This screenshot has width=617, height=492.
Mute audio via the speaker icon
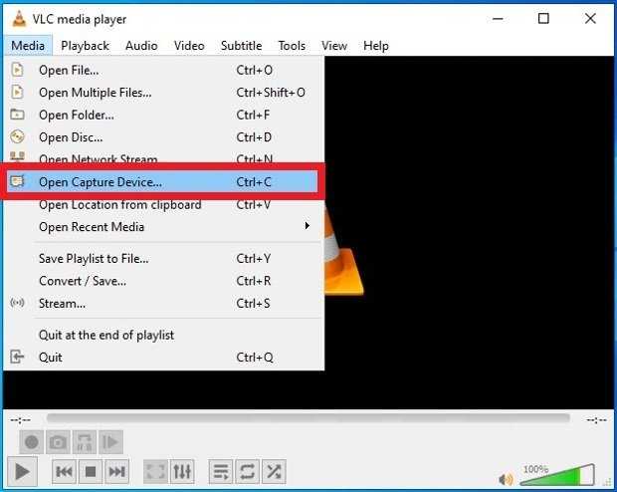(506, 479)
